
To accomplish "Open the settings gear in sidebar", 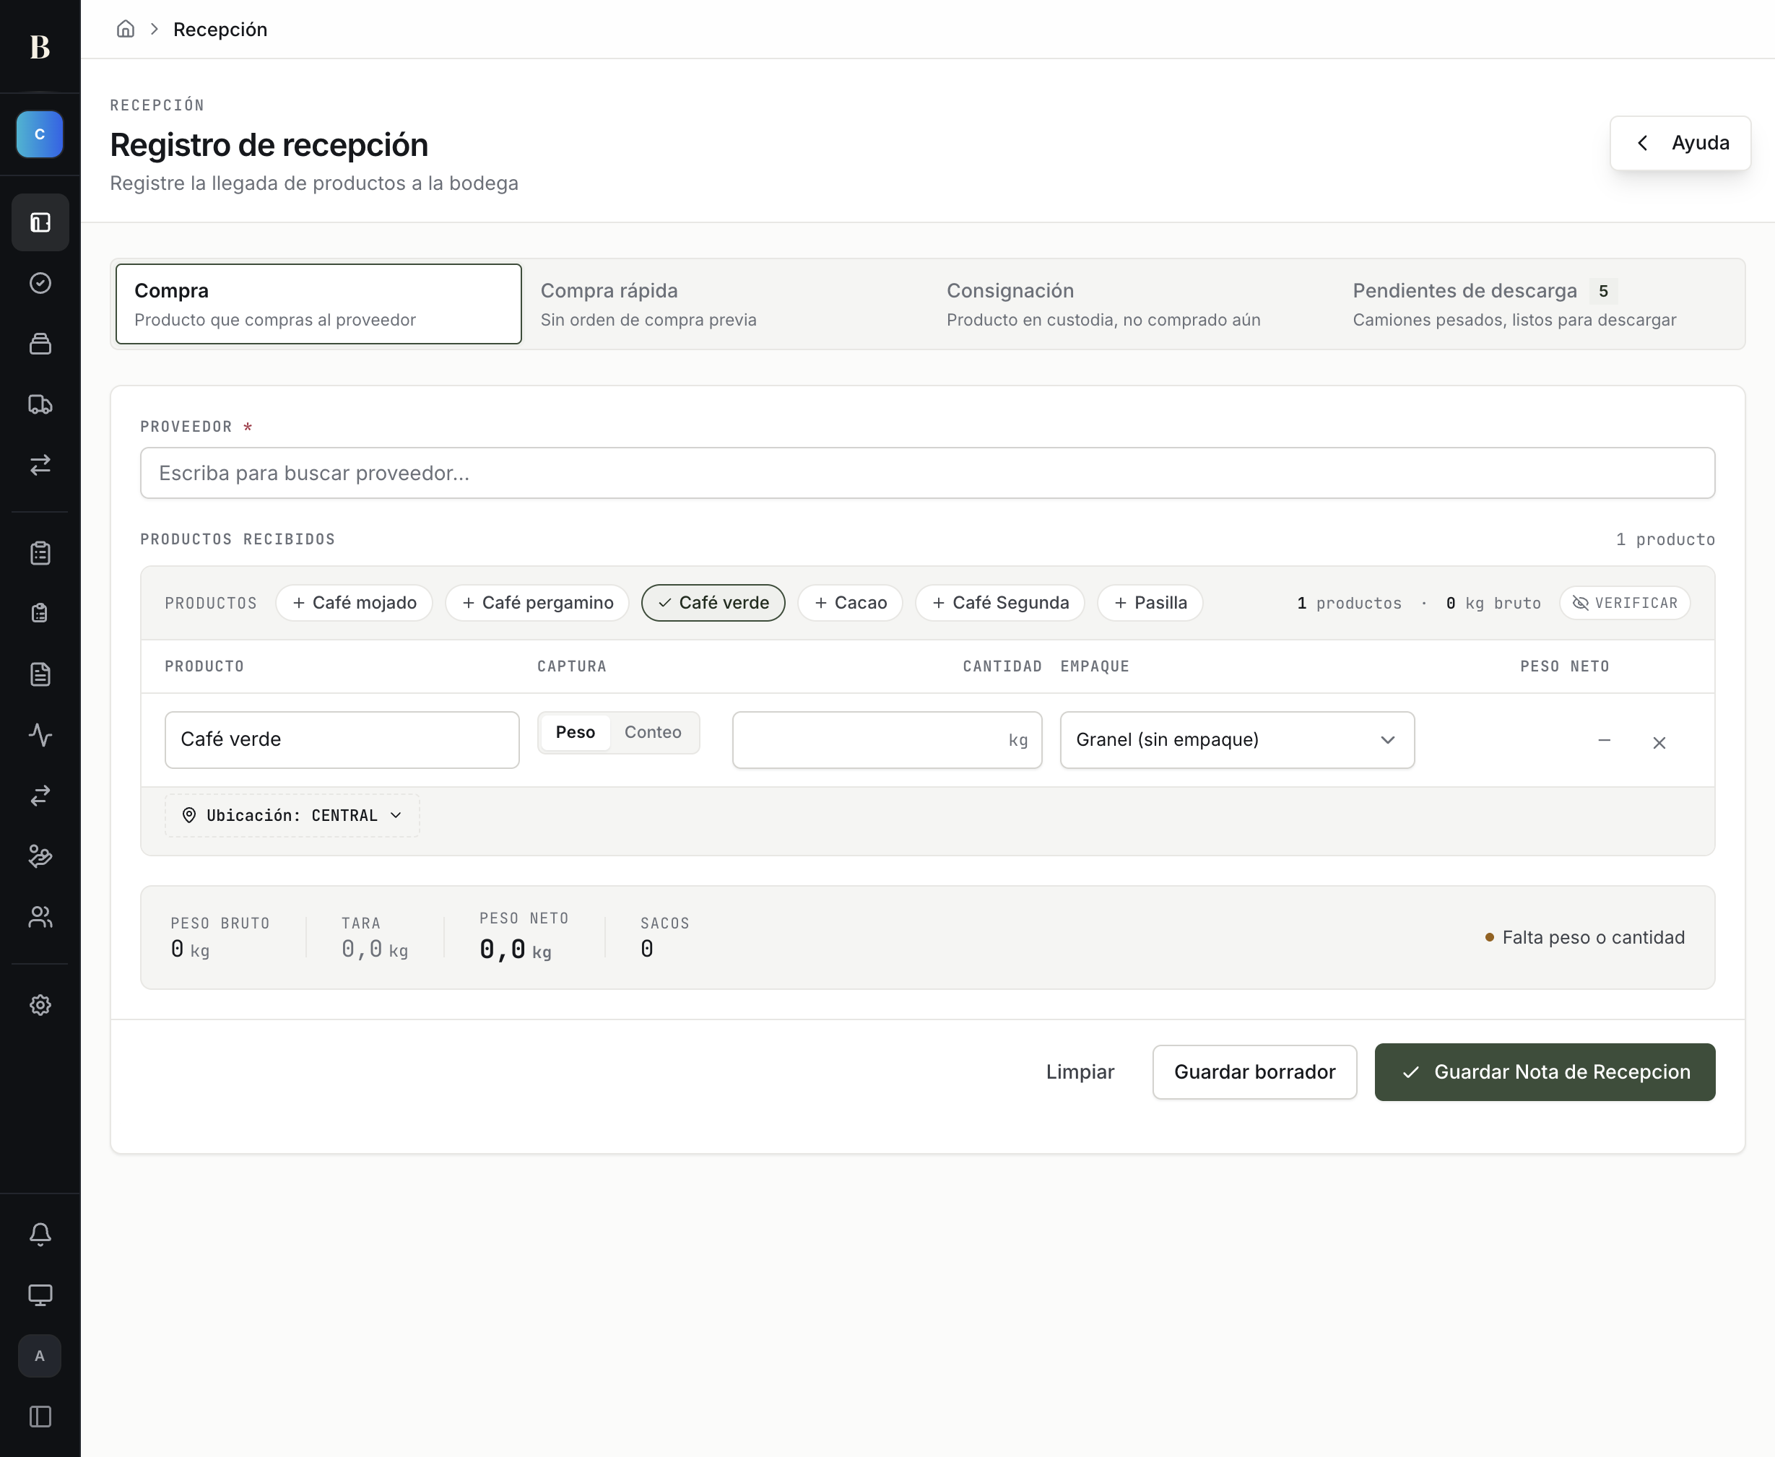I will (40, 1004).
